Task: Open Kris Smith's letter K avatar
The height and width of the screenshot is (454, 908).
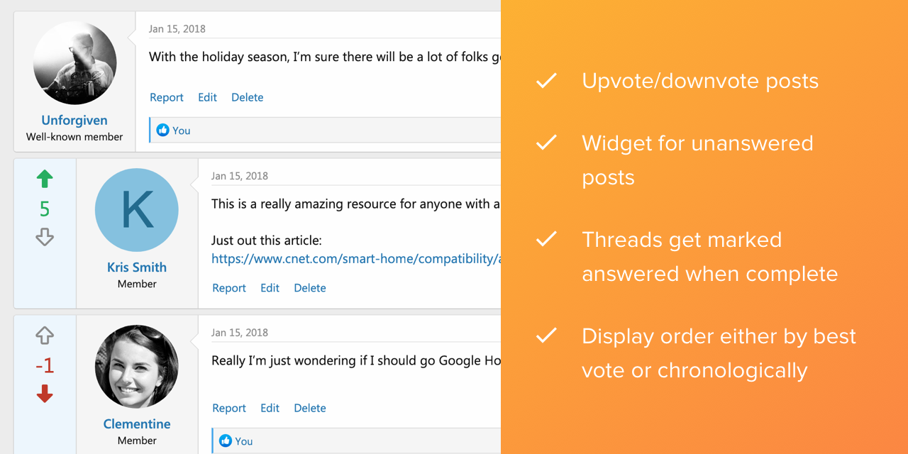Action: click(137, 210)
